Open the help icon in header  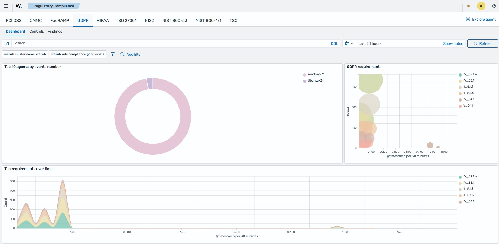(494, 6)
